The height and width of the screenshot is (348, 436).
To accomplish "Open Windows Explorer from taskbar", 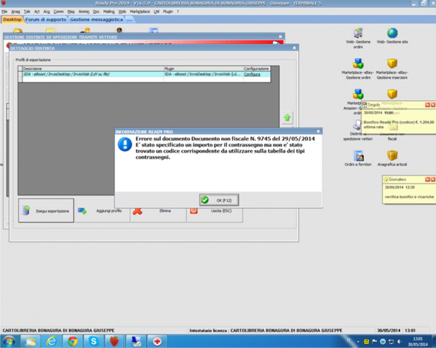I will (30, 341).
